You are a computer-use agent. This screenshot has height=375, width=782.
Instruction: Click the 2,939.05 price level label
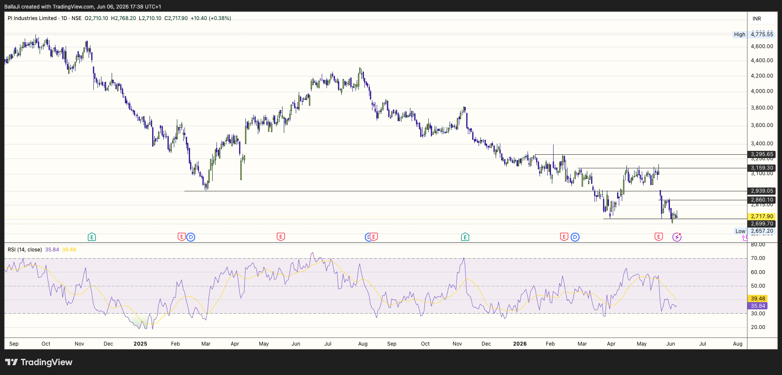coord(762,191)
